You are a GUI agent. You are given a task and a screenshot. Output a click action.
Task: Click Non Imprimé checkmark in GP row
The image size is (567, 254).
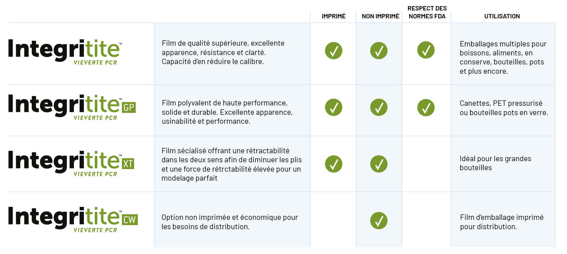(379, 107)
